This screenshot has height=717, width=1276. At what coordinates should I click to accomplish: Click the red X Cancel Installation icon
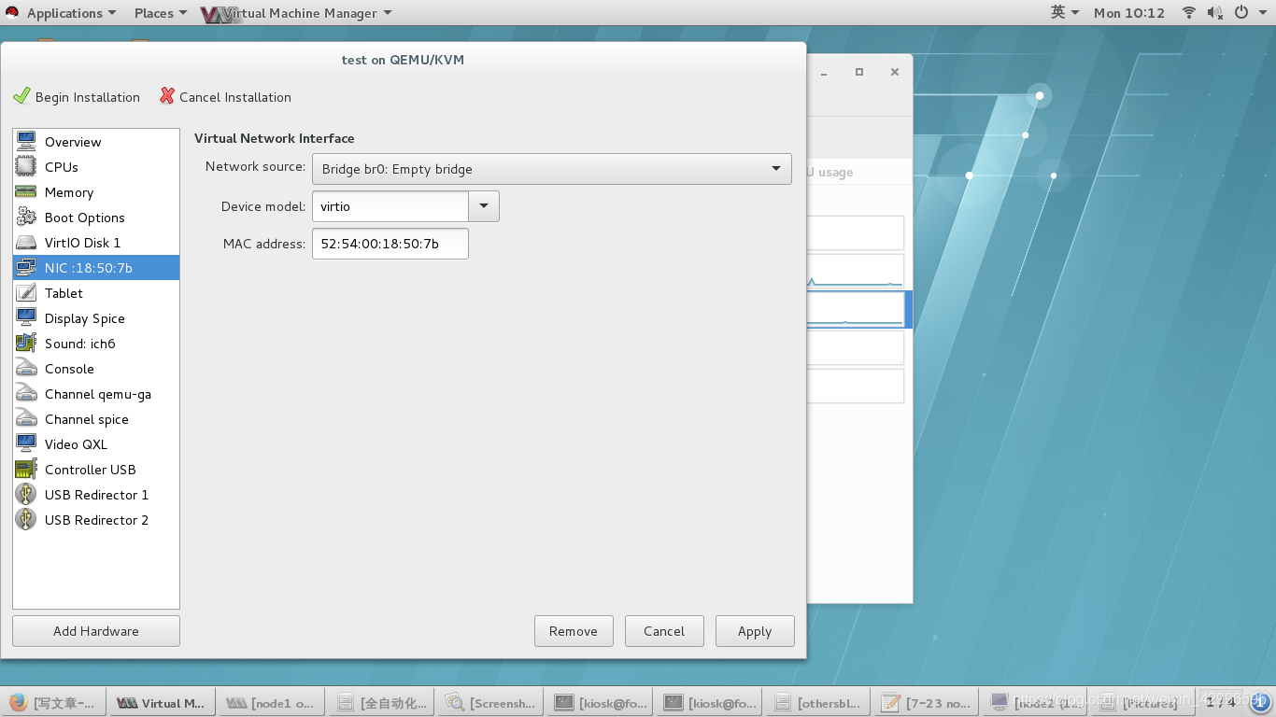coord(167,96)
